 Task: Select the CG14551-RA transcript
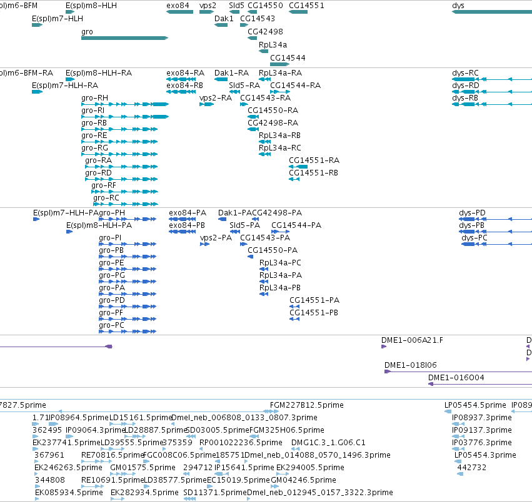point(298,167)
